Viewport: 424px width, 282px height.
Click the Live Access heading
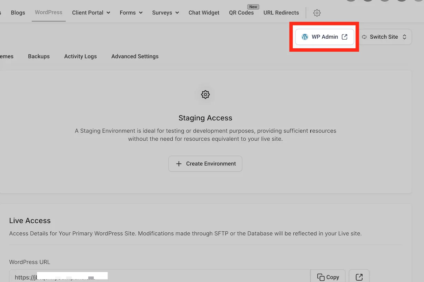30,221
